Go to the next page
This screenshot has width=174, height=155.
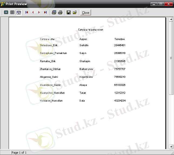[39, 12]
